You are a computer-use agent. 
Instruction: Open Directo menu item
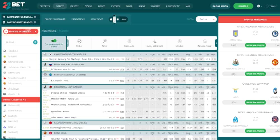(60, 6)
